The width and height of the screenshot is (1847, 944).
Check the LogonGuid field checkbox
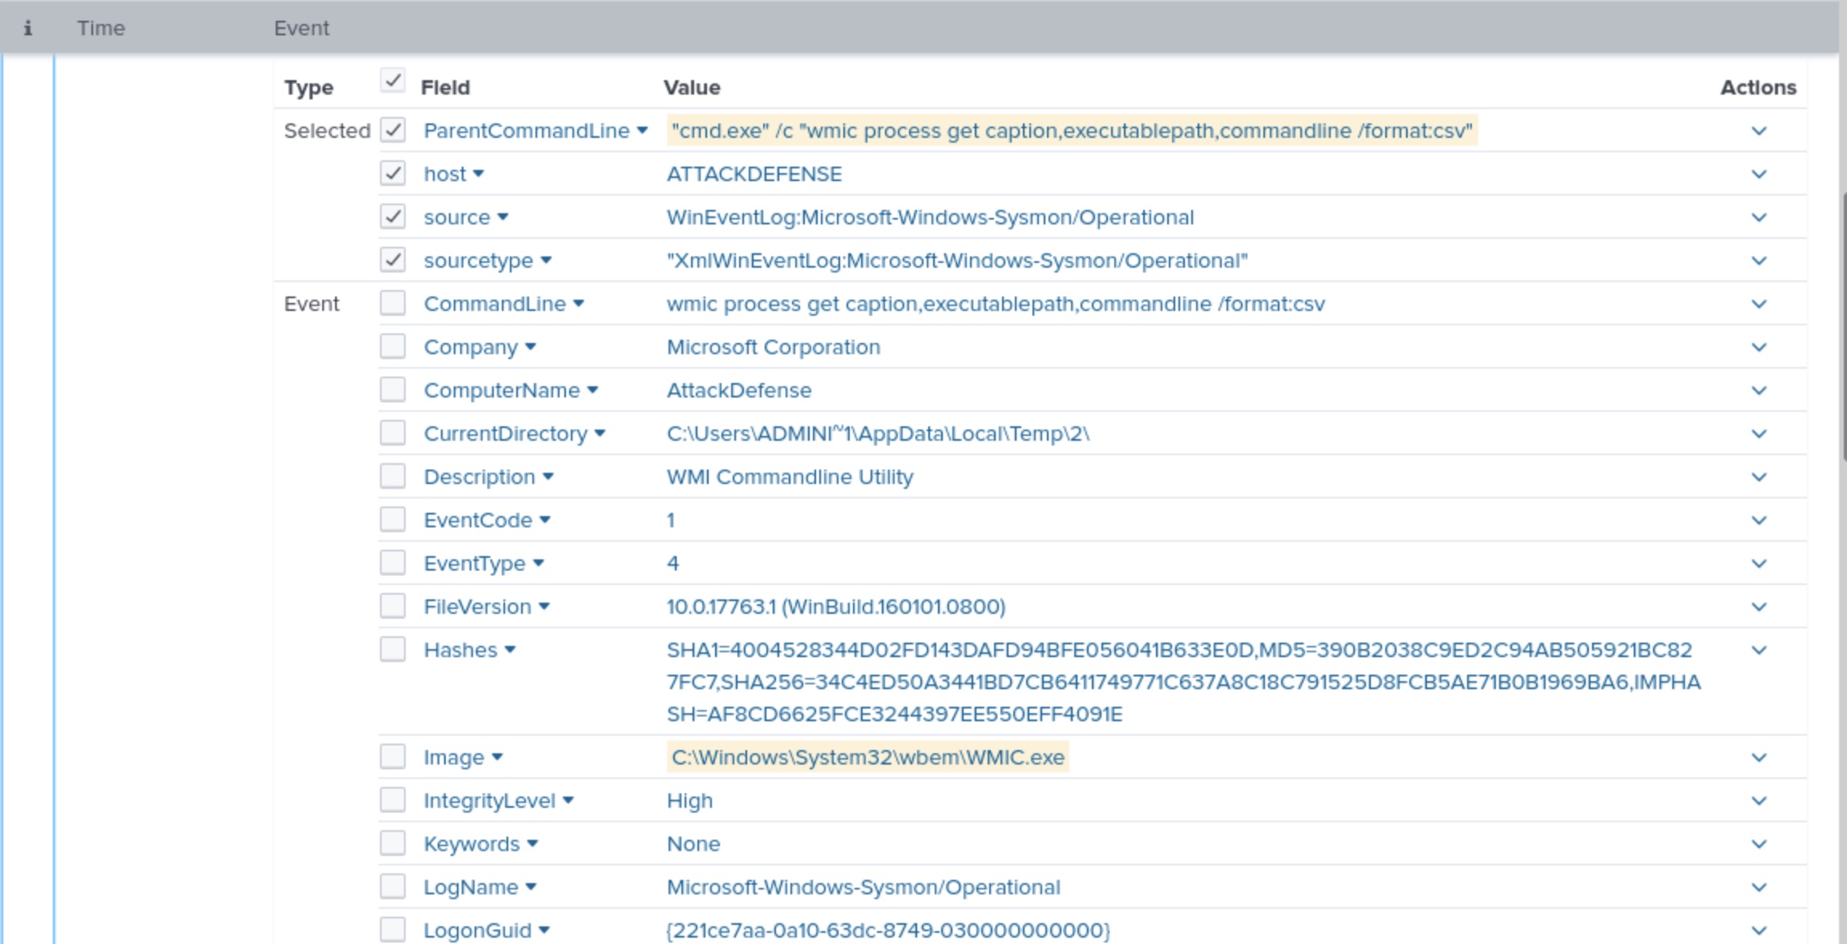coord(392,930)
